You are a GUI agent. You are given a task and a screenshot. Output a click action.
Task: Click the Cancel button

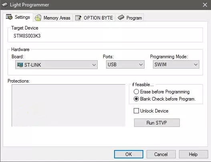(161, 154)
